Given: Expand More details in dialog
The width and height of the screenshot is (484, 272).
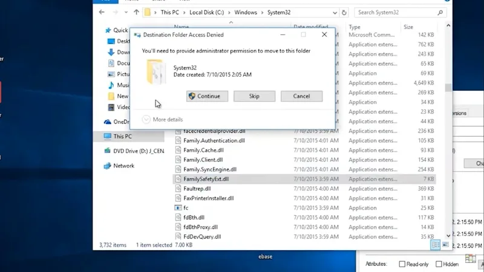Looking at the screenshot, I should coord(163,119).
